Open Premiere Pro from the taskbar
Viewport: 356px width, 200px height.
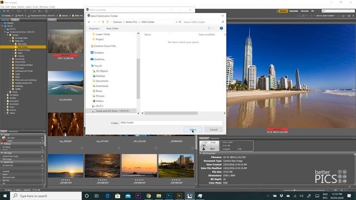click(138, 196)
